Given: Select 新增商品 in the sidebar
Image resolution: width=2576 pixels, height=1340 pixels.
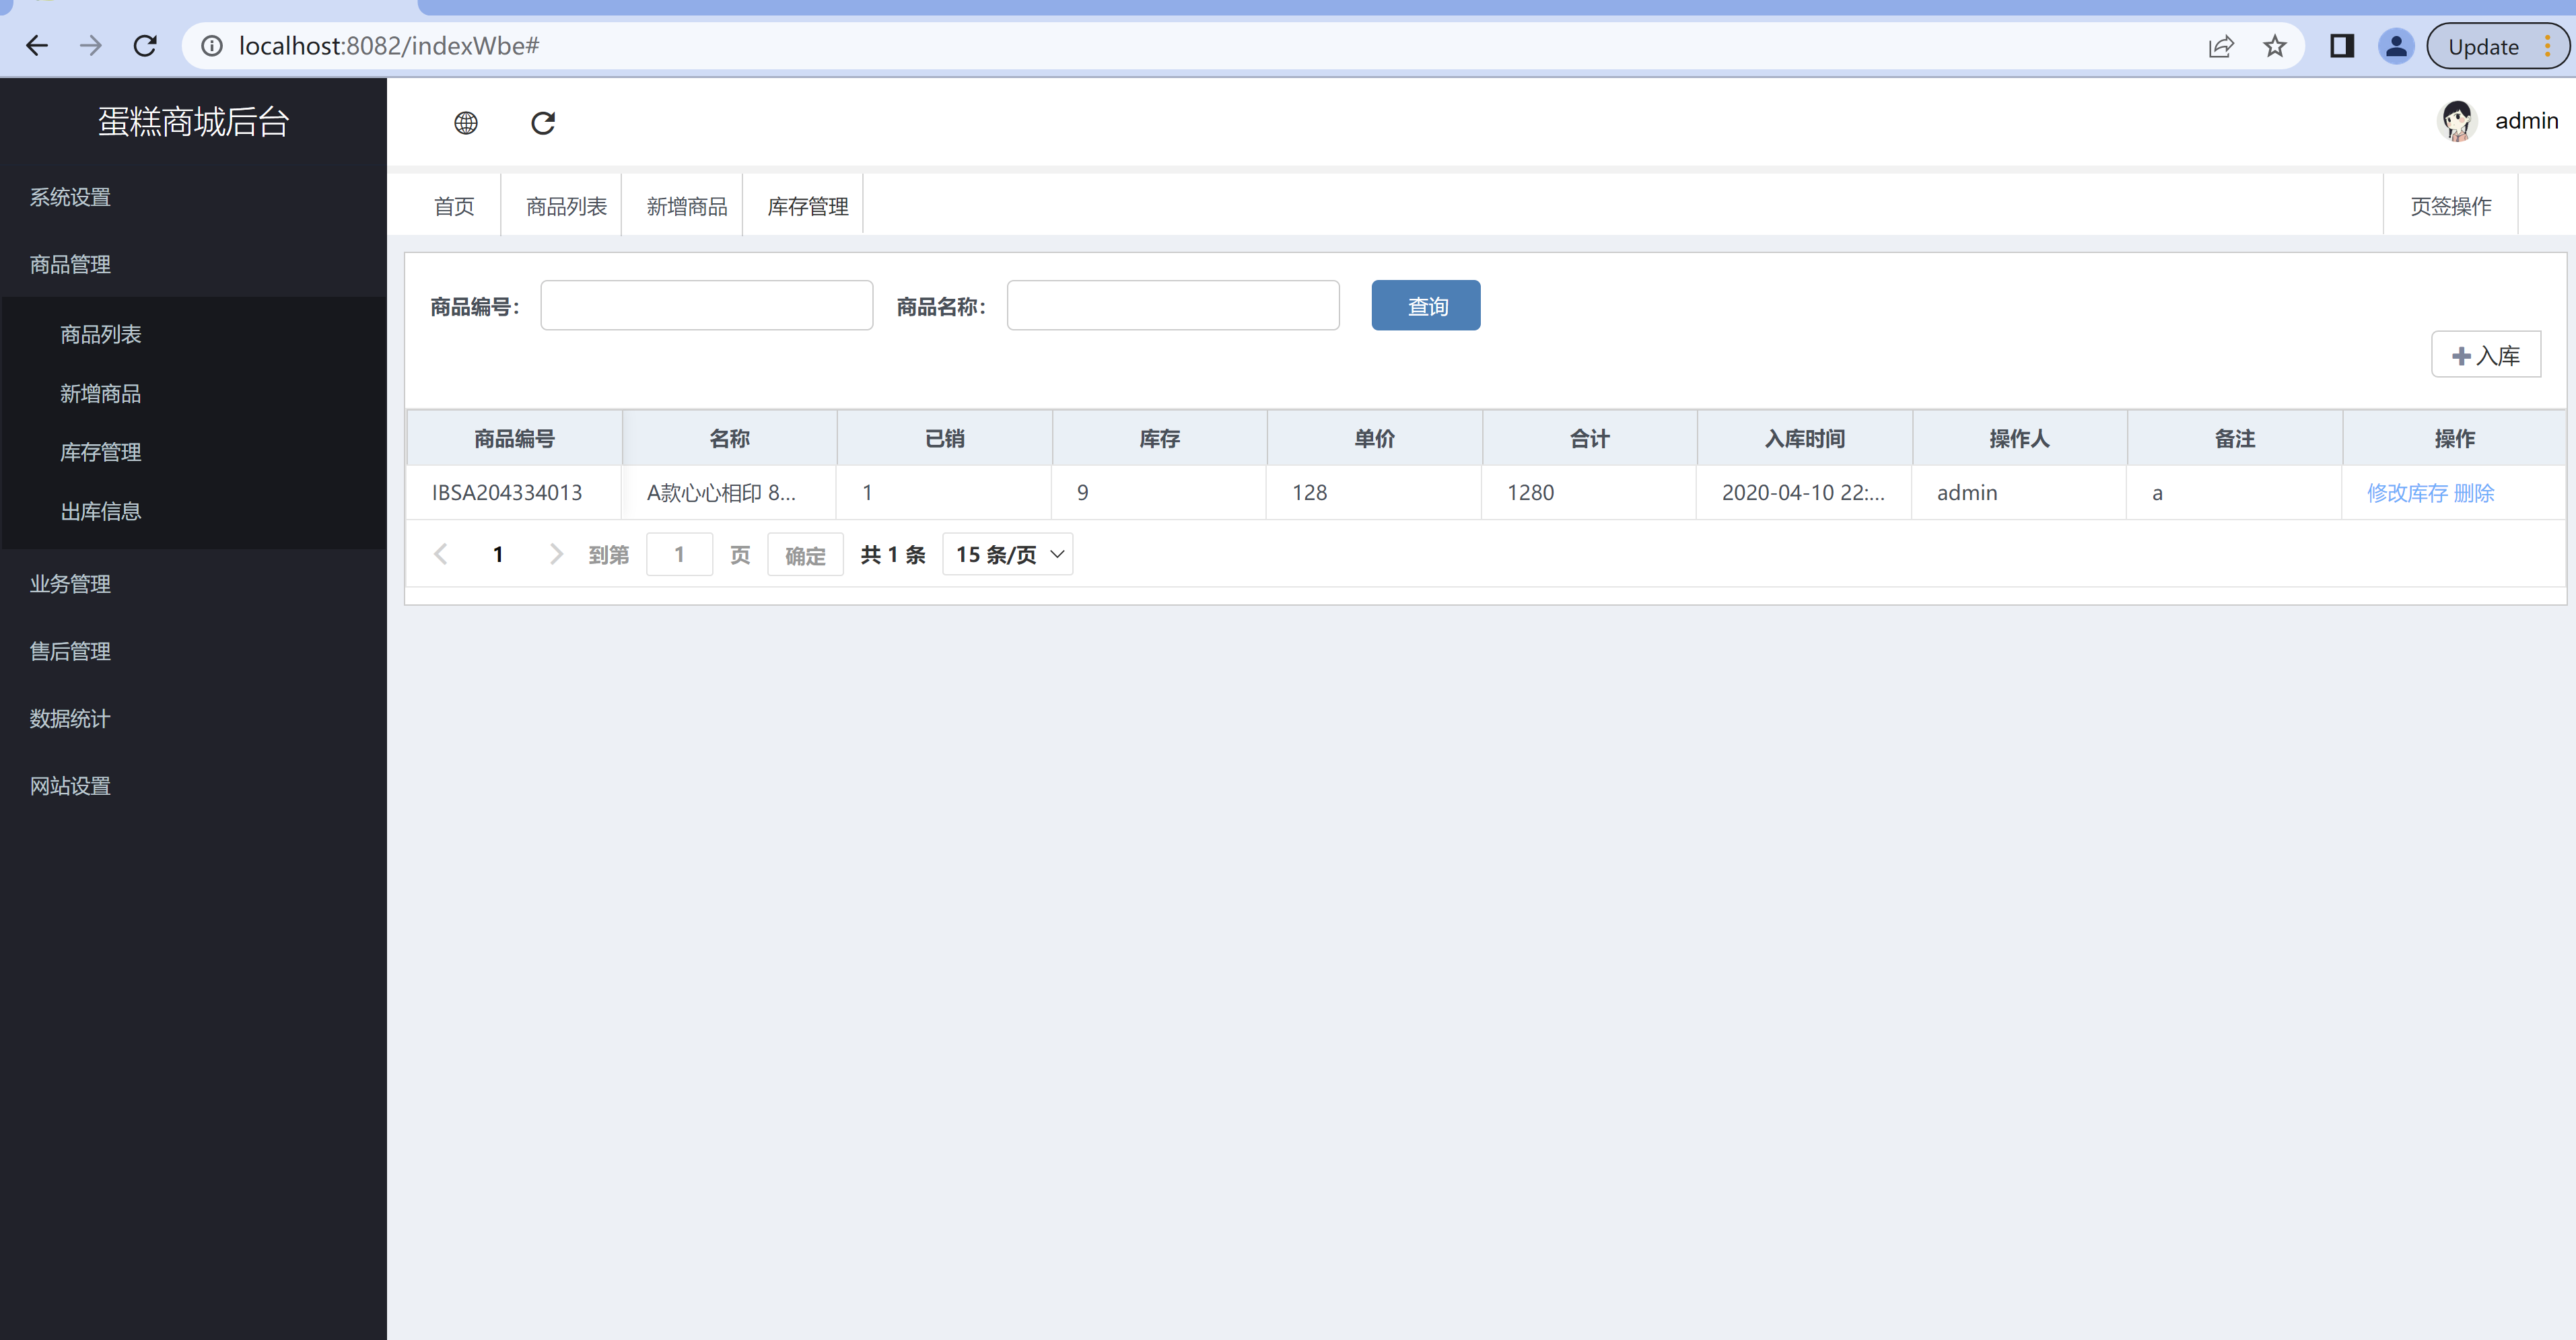Looking at the screenshot, I should tap(101, 393).
